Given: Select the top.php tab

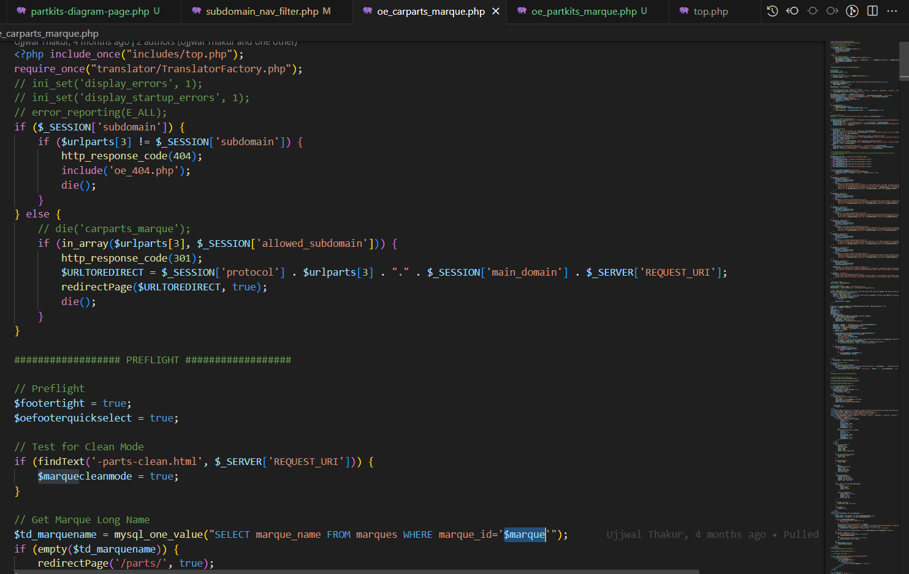Looking at the screenshot, I should (x=710, y=11).
